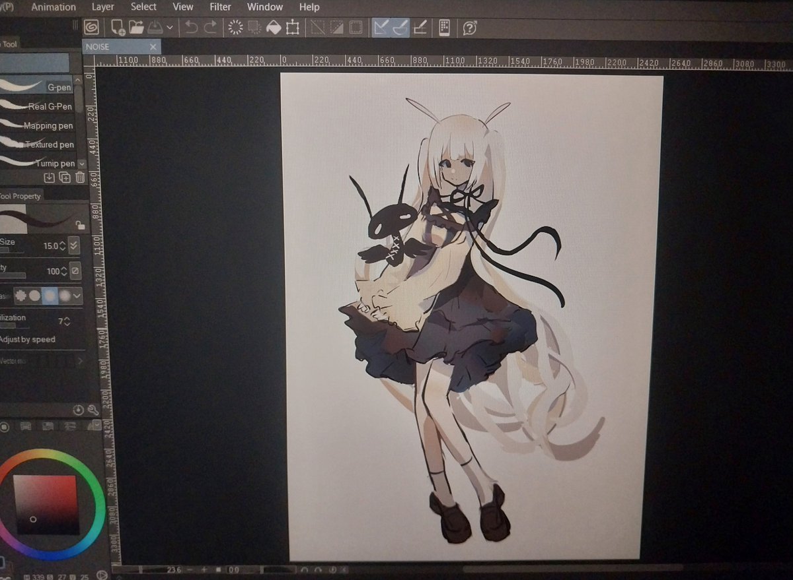
Task: Open the smartphone connection icon
Action: 445,27
